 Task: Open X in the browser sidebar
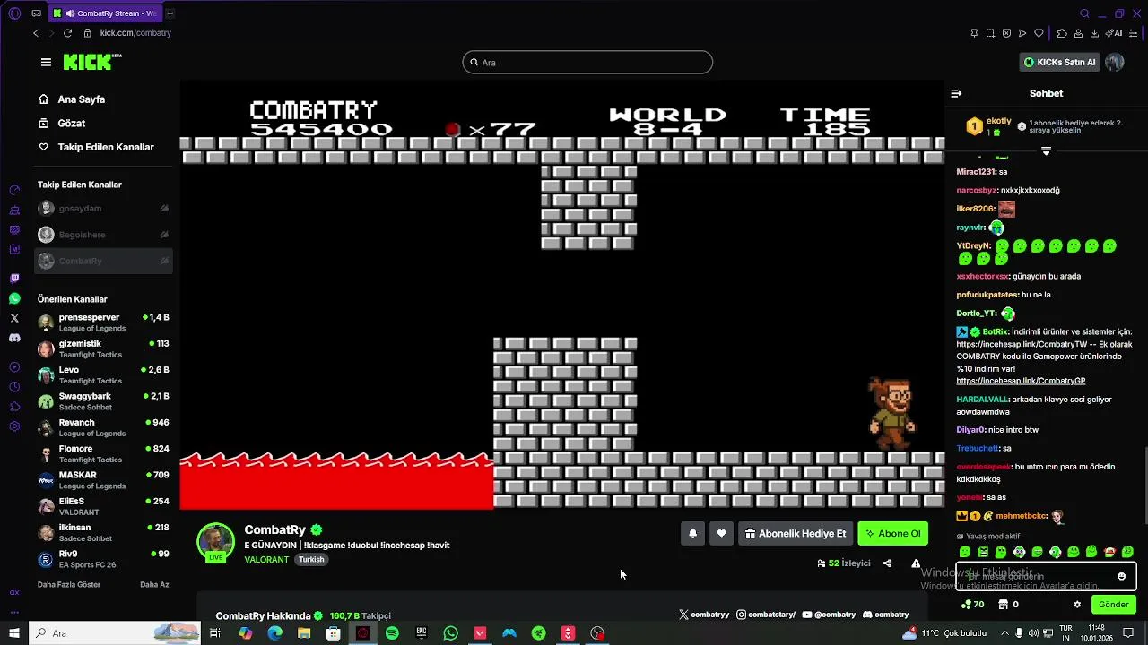14,318
